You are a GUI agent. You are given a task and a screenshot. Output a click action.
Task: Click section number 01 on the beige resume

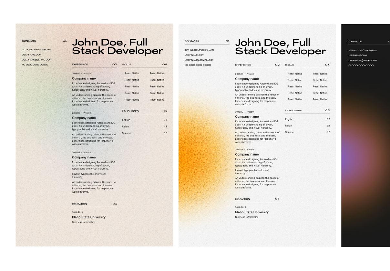(65, 41)
